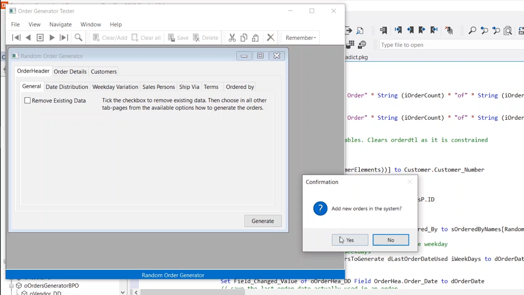524x295 pixels.
Task: Click the Generate button
Action: [263, 221]
